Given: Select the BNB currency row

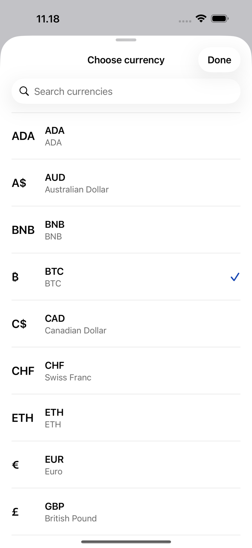Looking at the screenshot, I should click(126, 230).
